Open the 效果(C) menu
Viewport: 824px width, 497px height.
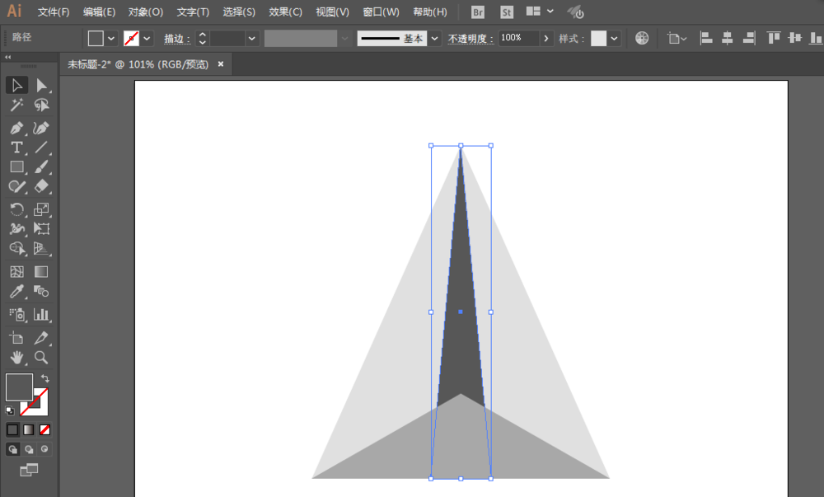coord(285,12)
